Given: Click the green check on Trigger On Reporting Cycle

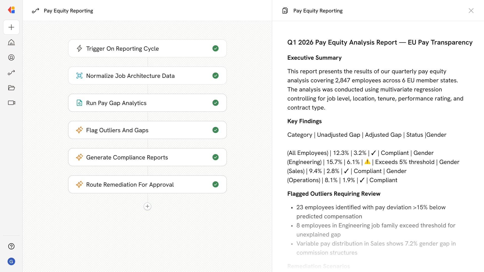Looking at the screenshot, I should pyautogui.click(x=216, y=48).
